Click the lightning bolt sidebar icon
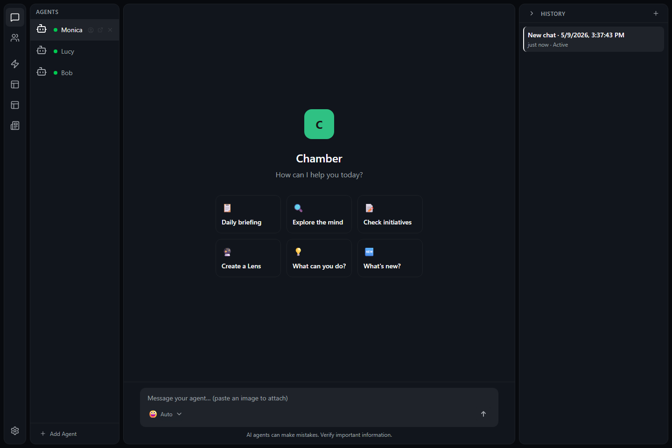Image resolution: width=672 pixels, height=448 pixels. tap(15, 64)
